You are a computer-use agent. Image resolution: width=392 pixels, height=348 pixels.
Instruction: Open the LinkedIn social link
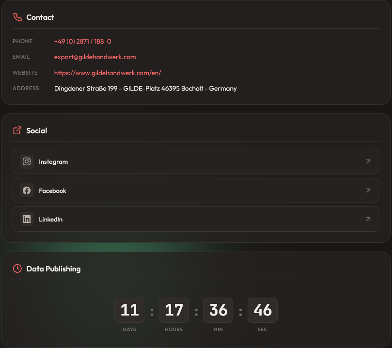[196, 219]
